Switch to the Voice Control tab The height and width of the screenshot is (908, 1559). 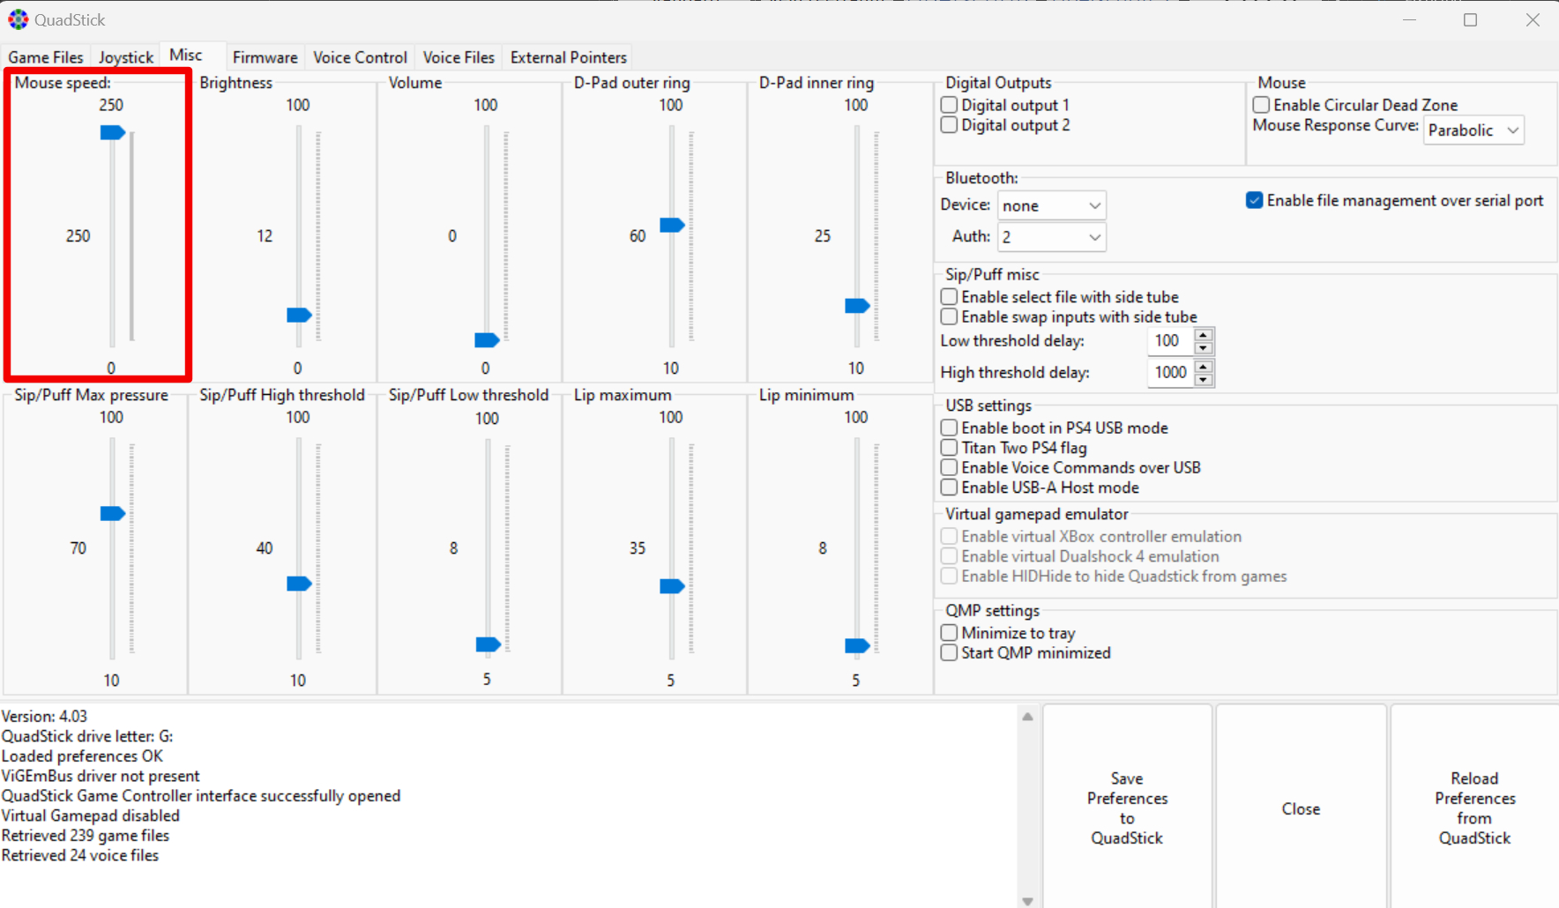tap(360, 57)
